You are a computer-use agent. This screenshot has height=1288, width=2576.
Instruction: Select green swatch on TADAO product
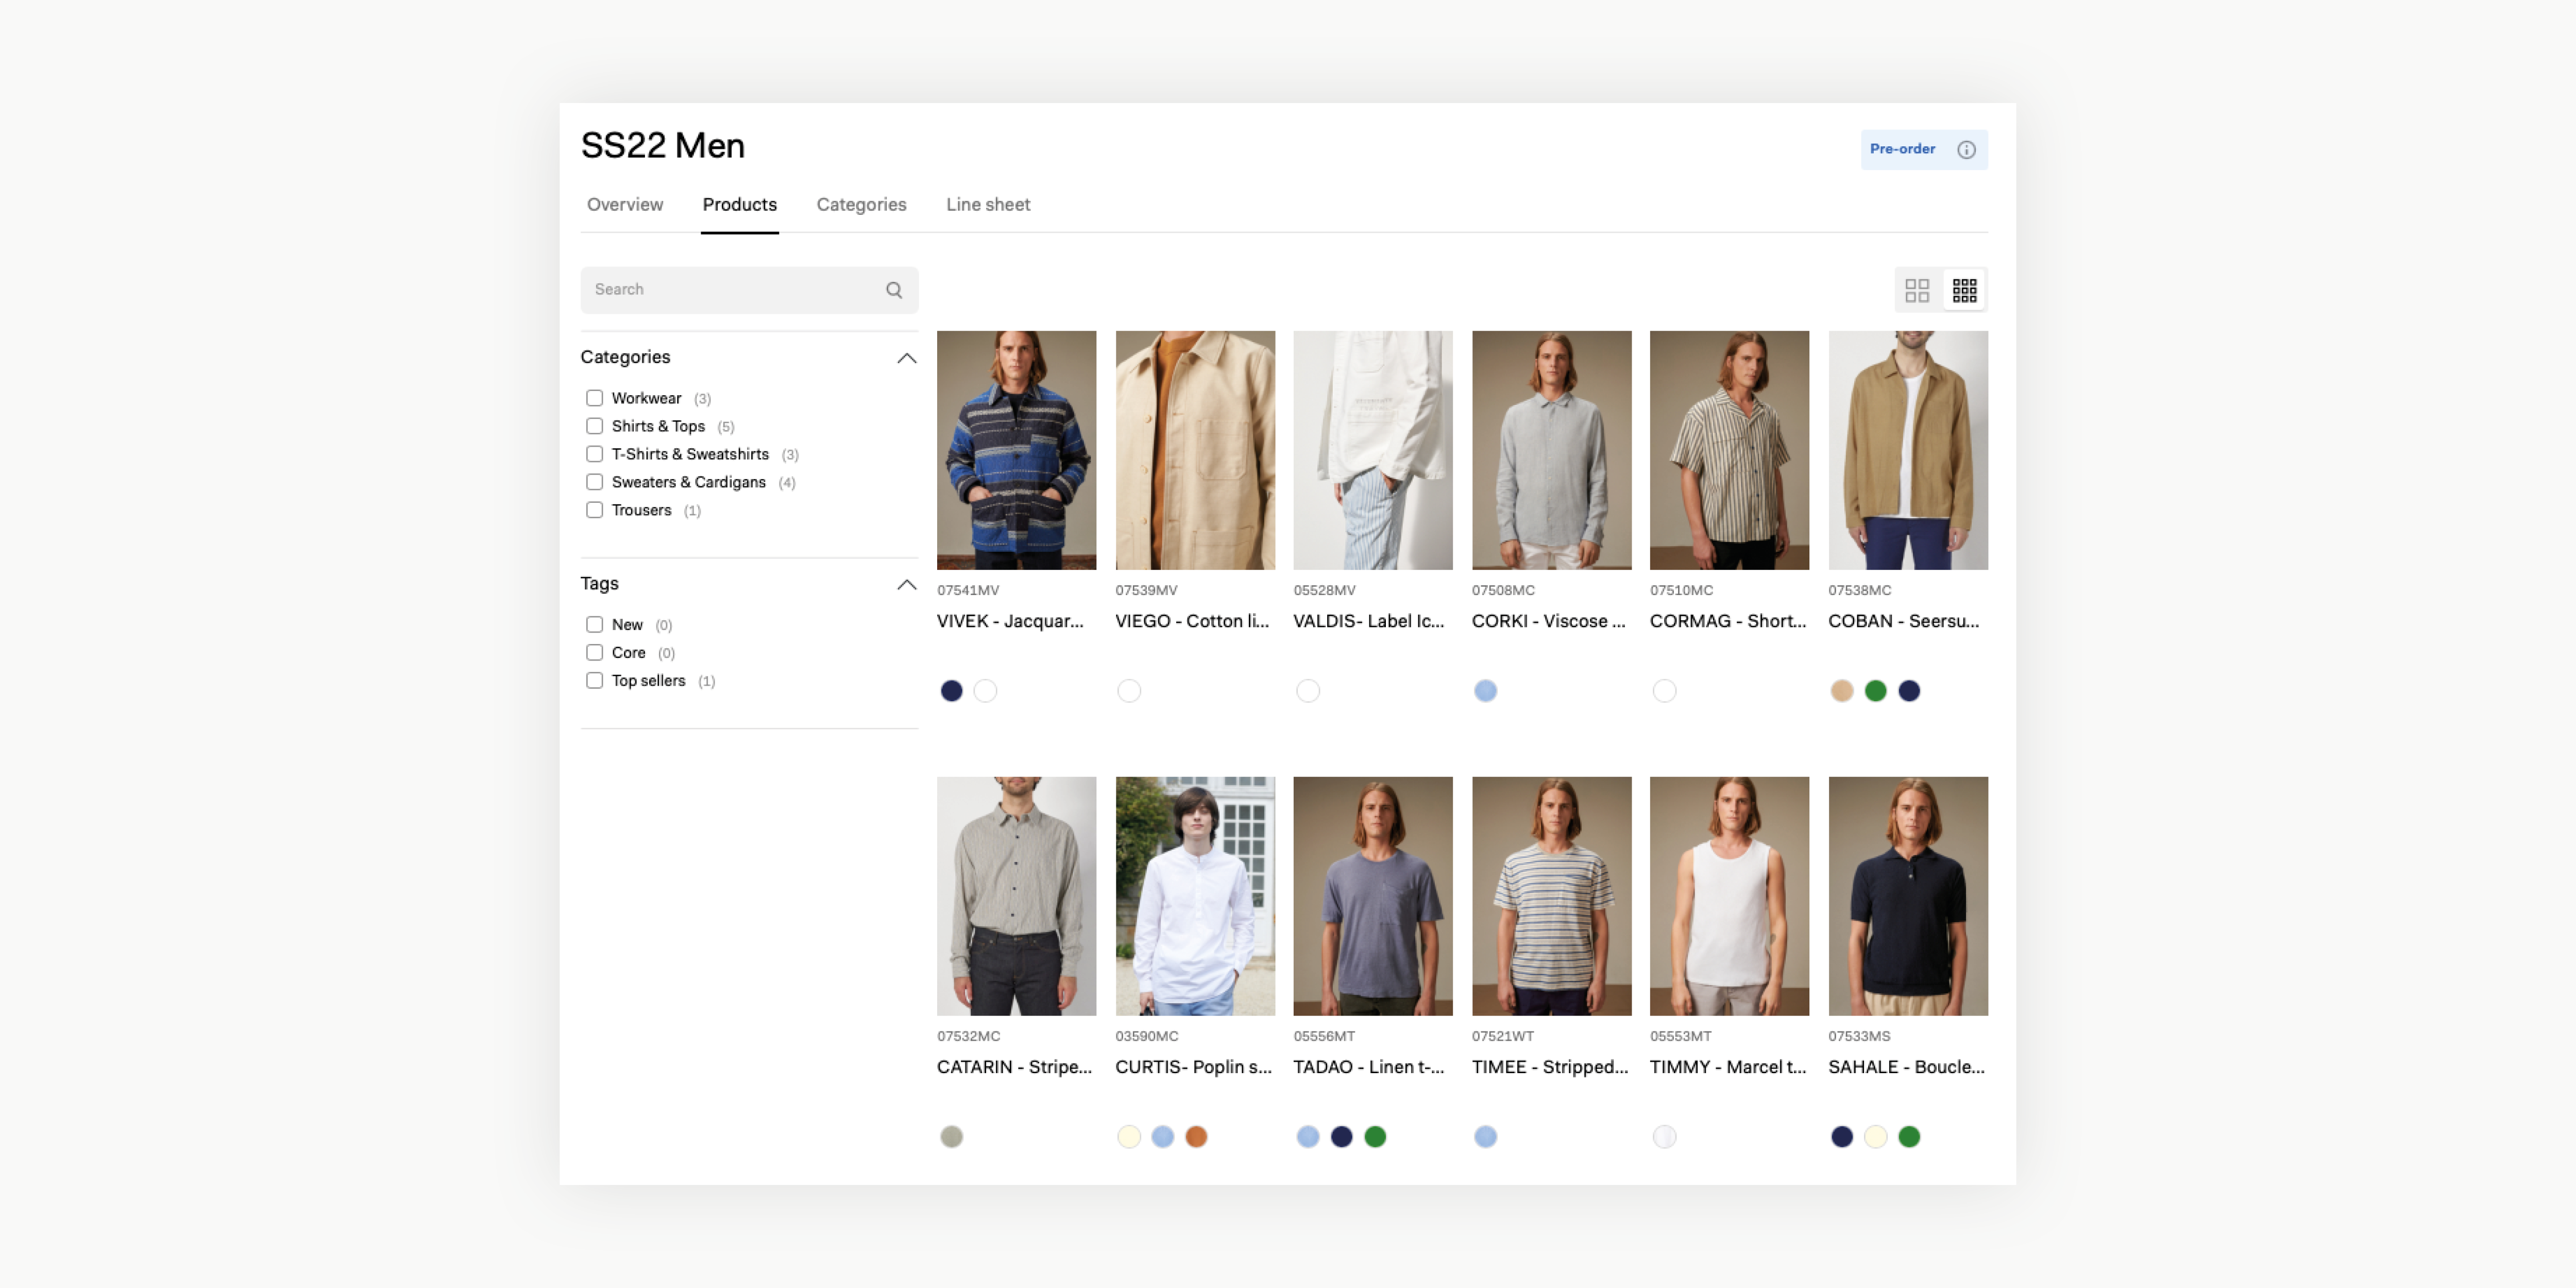[1375, 1137]
